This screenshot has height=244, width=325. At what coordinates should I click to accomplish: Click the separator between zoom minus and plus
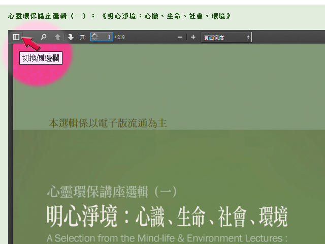click(x=186, y=37)
